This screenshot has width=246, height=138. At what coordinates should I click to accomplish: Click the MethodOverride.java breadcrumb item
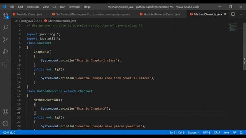[62, 21]
